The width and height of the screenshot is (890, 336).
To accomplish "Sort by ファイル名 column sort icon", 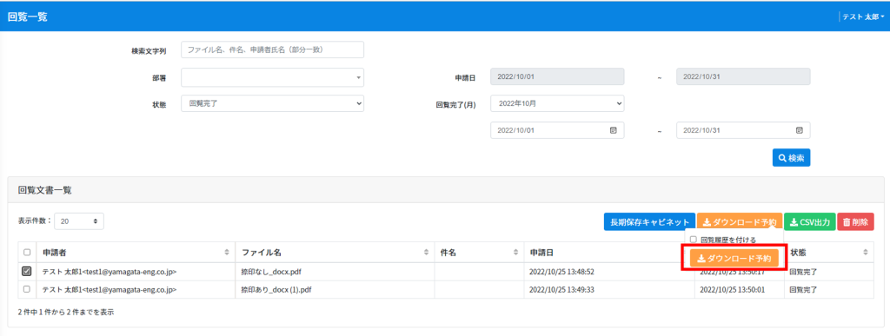I will click(426, 252).
